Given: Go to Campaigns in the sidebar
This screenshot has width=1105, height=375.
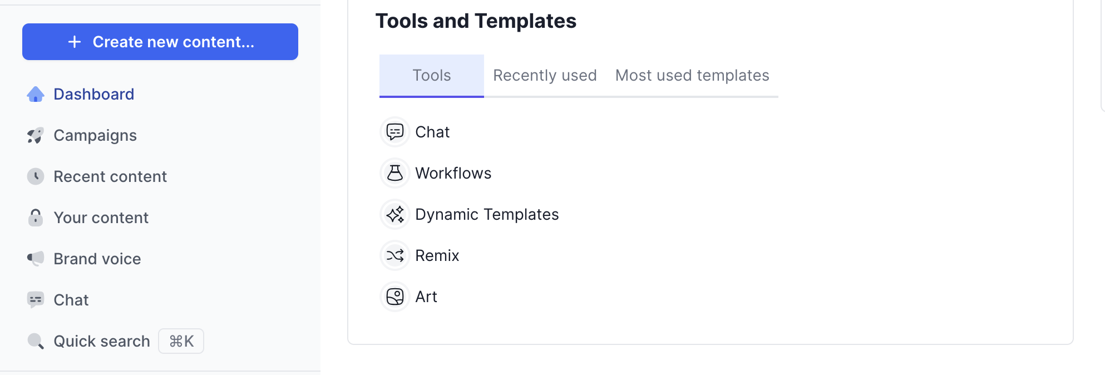Looking at the screenshot, I should click(95, 136).
